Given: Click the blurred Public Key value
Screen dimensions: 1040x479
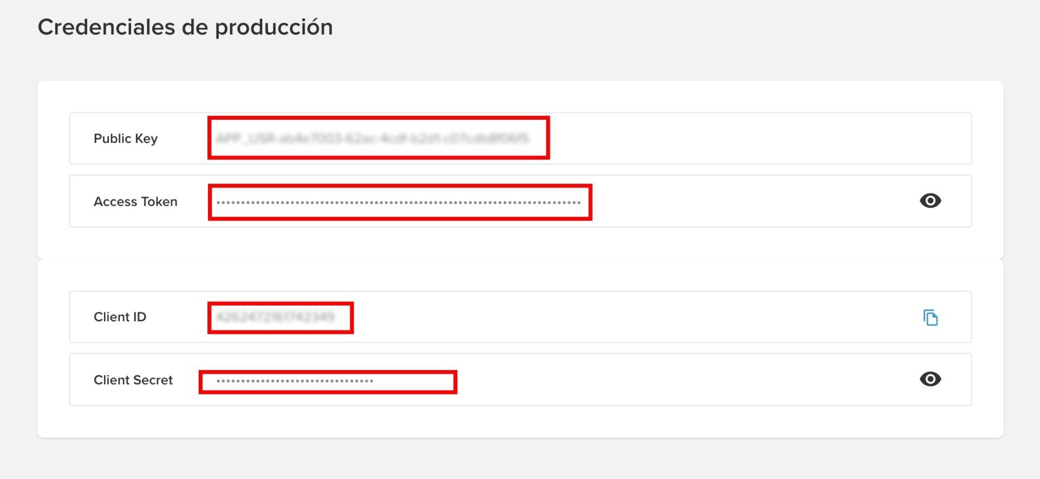Looking at the screenshot, I should point(373,139).
